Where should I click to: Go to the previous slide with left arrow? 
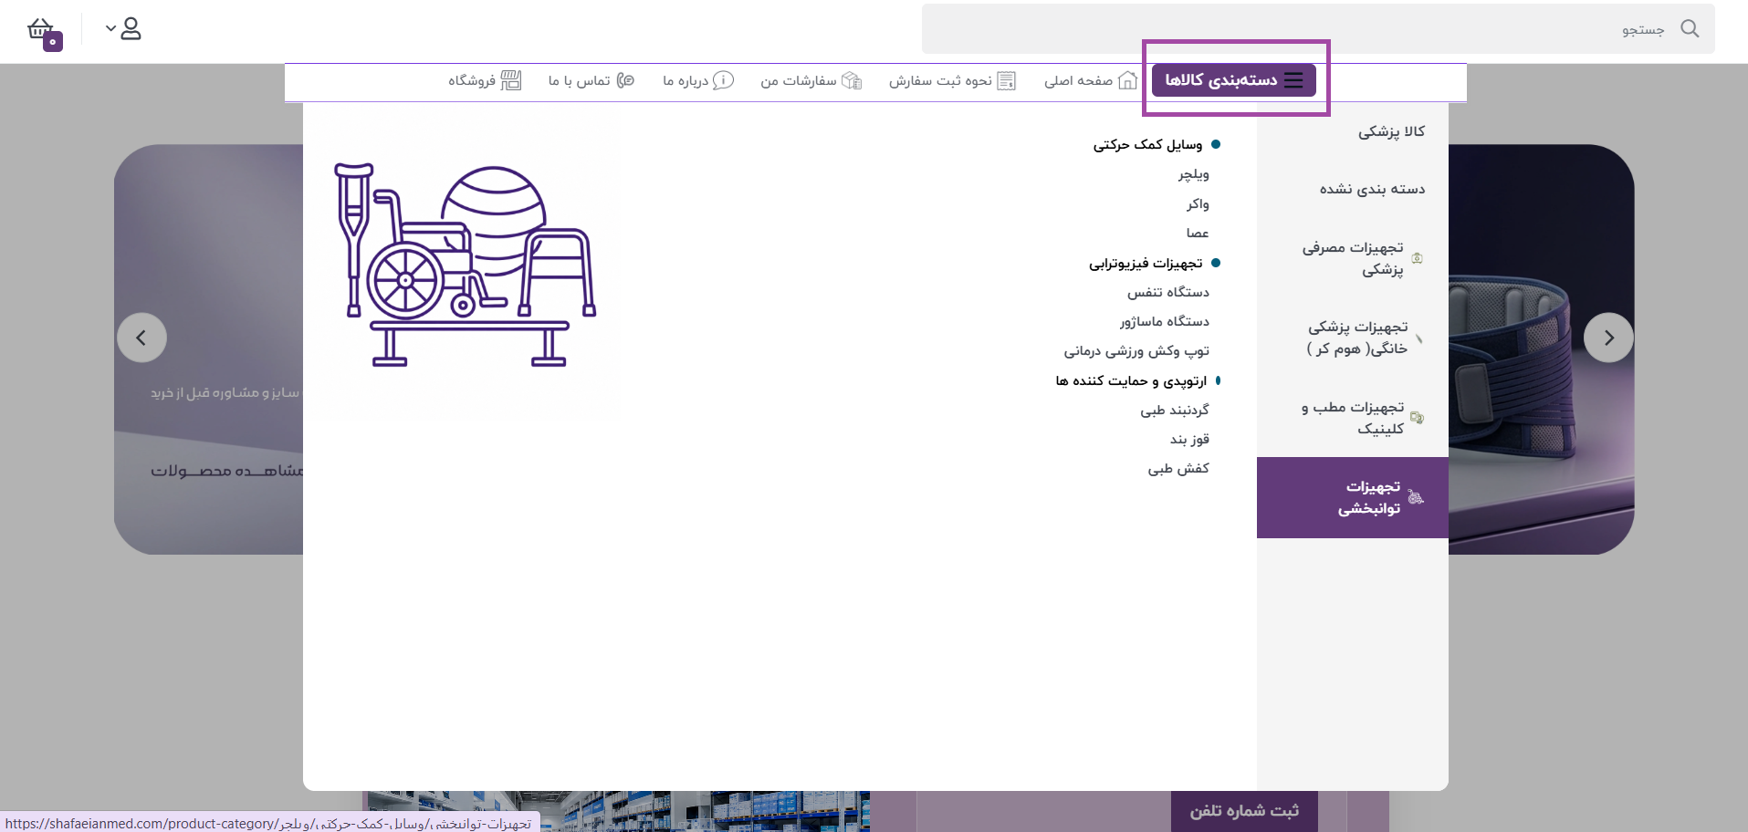tap(141, 338)
